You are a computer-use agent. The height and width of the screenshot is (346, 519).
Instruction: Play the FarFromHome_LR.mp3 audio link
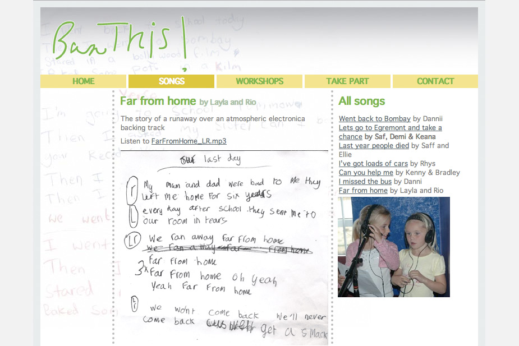coord(189,141)
